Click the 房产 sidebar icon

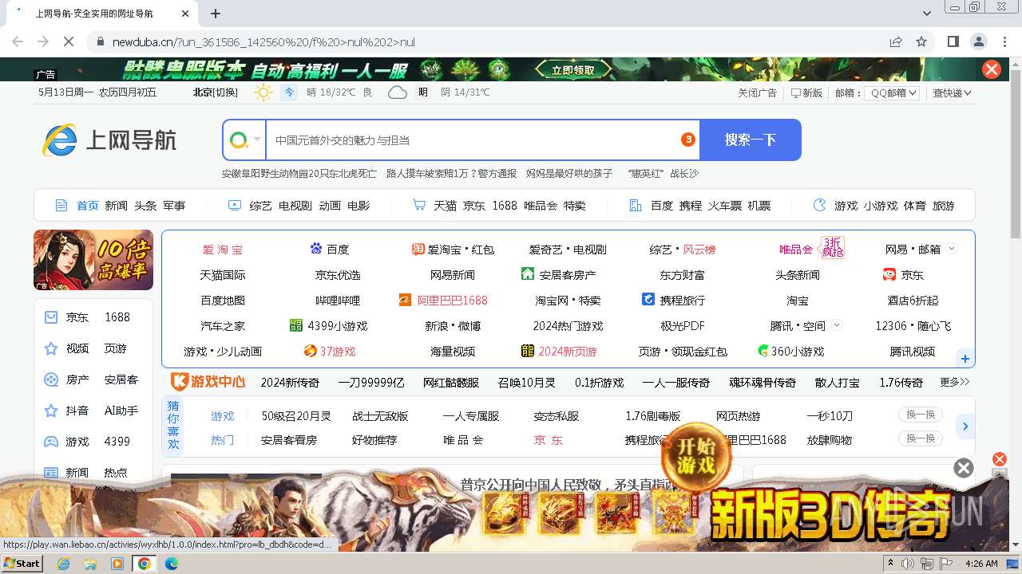(51, 379)
